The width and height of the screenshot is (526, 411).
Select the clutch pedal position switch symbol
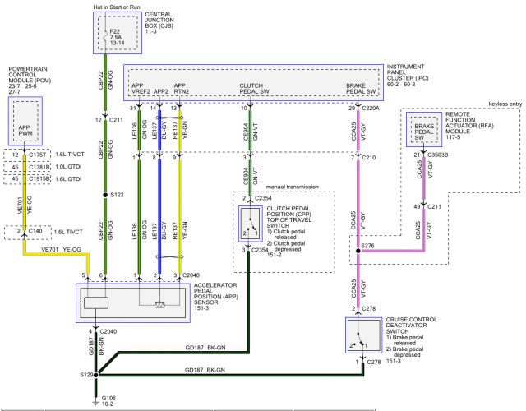coord(250,224)
